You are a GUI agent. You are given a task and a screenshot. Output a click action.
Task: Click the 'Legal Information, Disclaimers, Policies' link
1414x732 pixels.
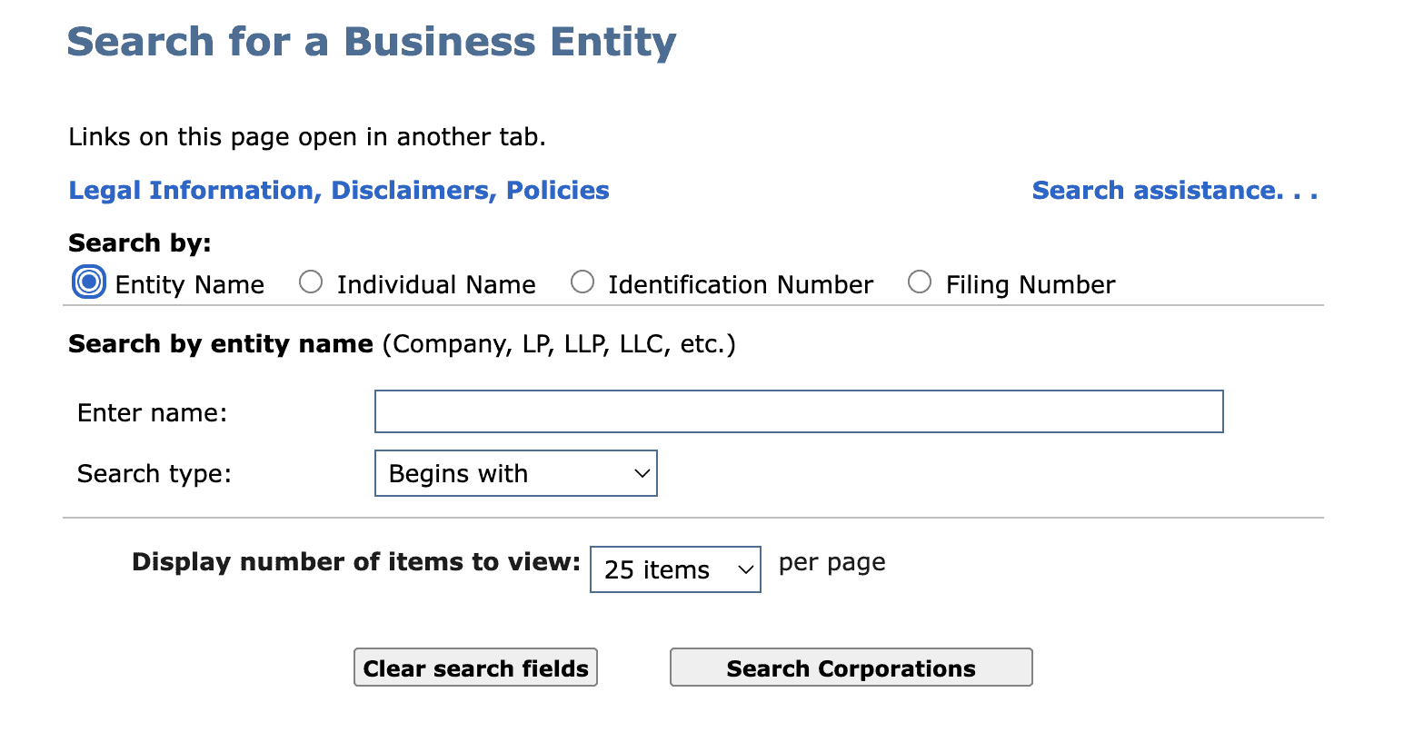click(x=338, y=190)
